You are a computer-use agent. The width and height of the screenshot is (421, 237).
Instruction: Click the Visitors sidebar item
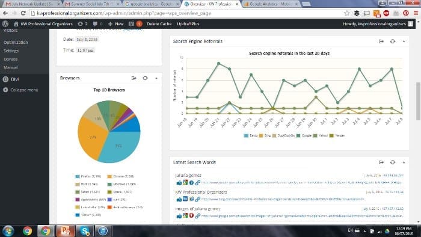pos(10,31)
